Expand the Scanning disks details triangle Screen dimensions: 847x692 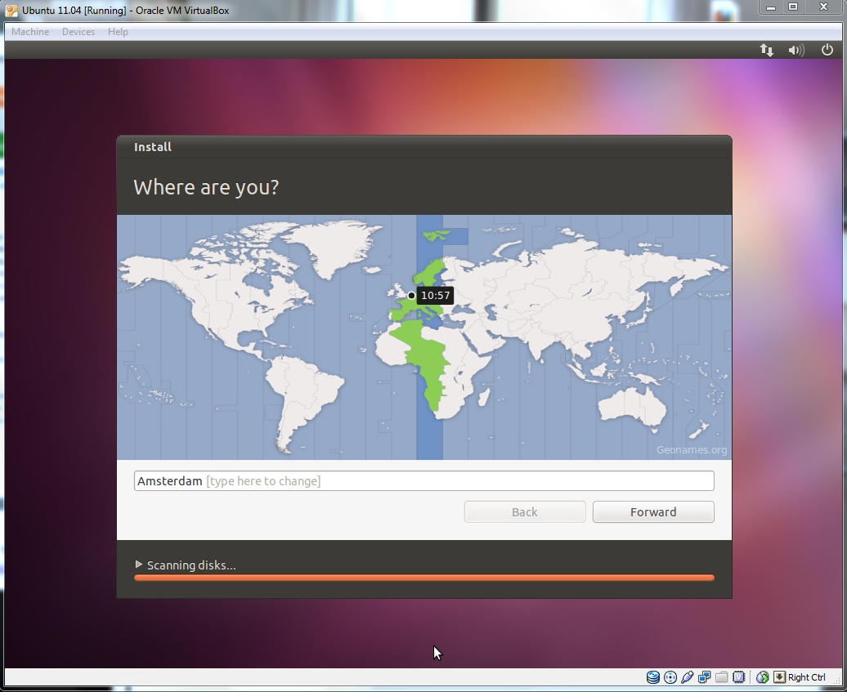point(139,565)
